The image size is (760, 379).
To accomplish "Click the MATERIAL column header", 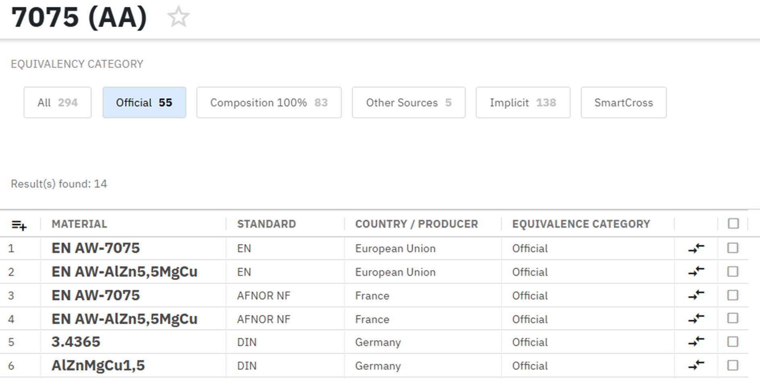I will point(79,224).
